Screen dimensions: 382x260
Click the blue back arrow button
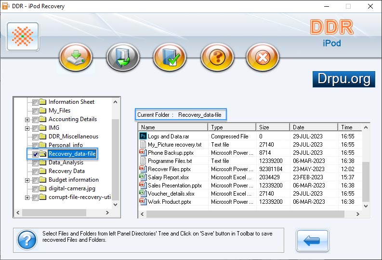pos(312,241)
